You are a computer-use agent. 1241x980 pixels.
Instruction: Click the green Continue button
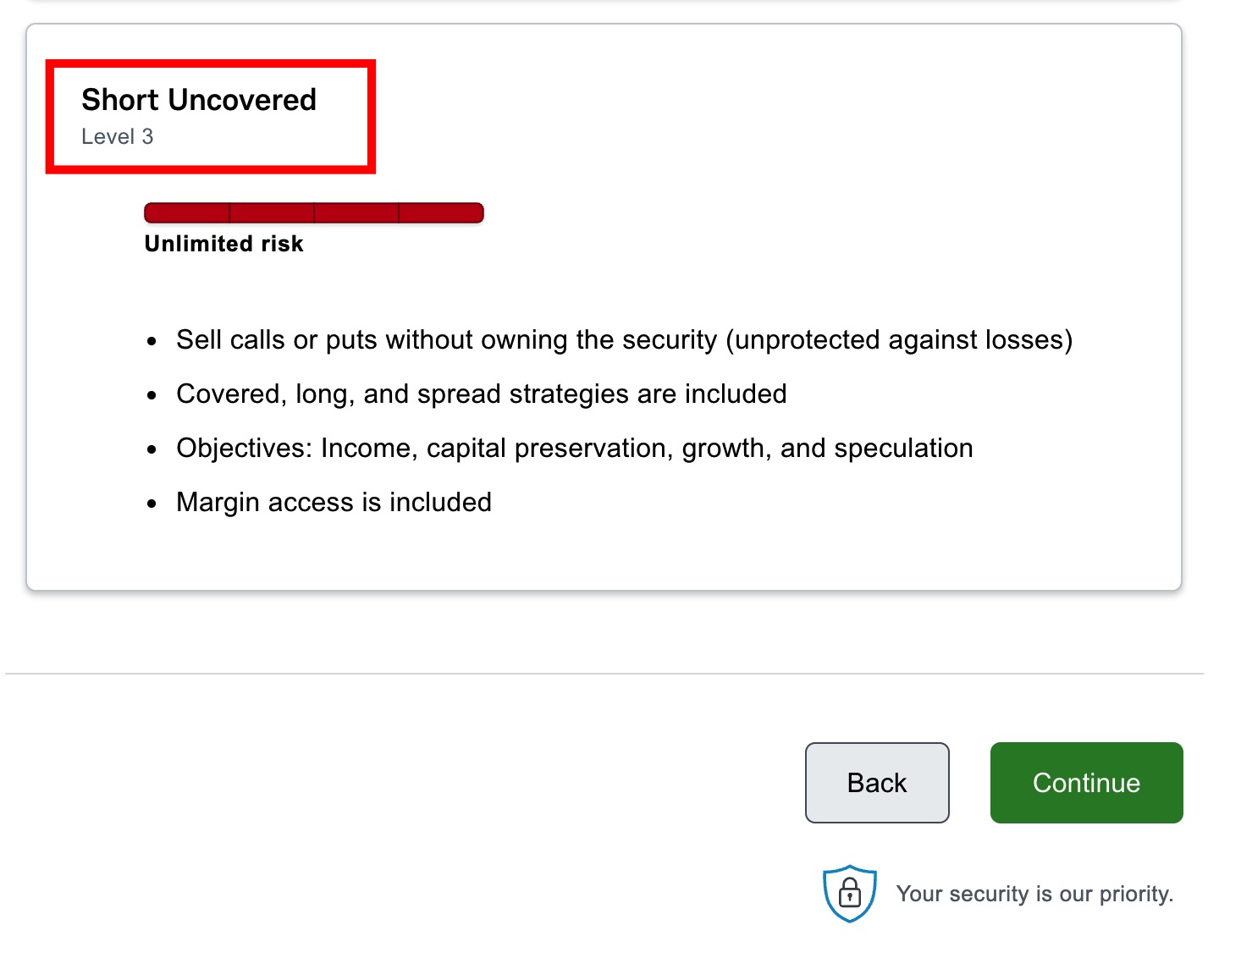coord(1086,783)
